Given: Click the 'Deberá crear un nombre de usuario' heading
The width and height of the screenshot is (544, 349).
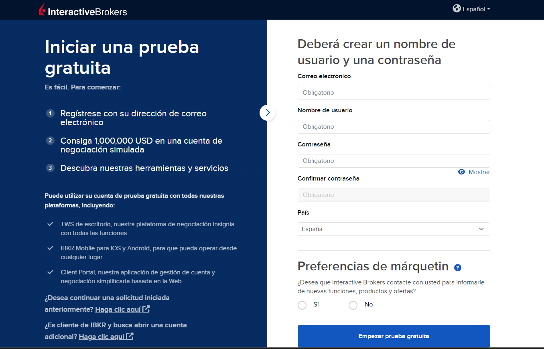Looking at the screenshot, I should click(x=377, y=52).
